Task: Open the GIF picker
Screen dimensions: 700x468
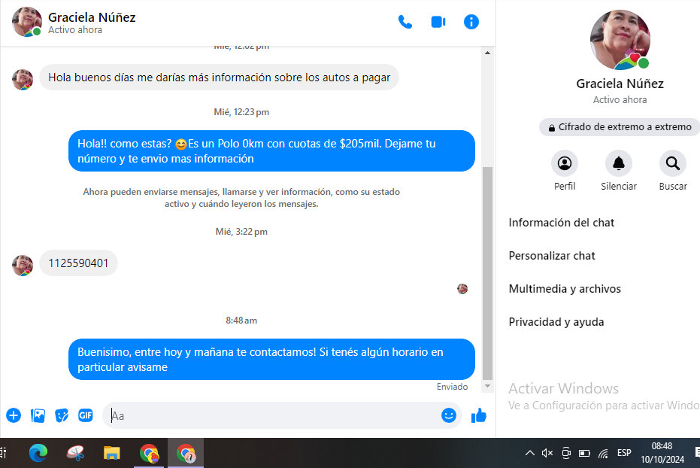Action: [86, 415]
